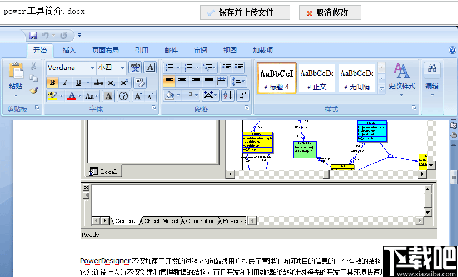The image size is (458, 277).
Task: Click the blue Help question mark
Action: (x=452, y=50)
